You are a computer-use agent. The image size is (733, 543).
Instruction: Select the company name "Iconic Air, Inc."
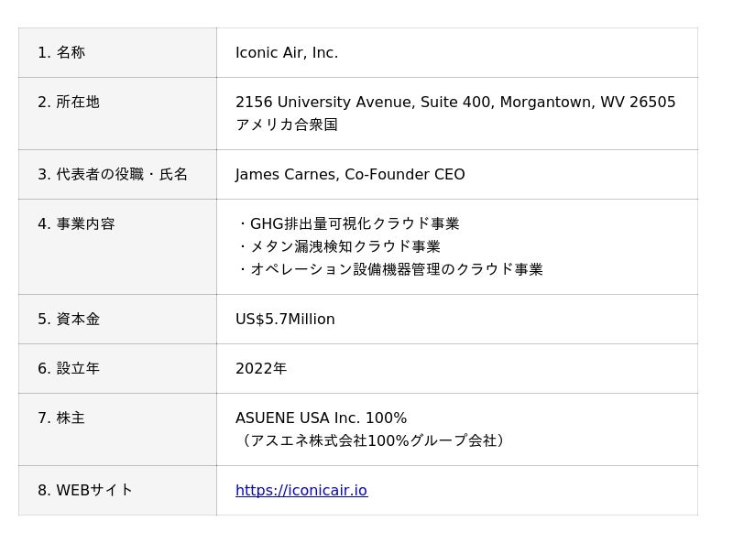click(x=287, y=53)
